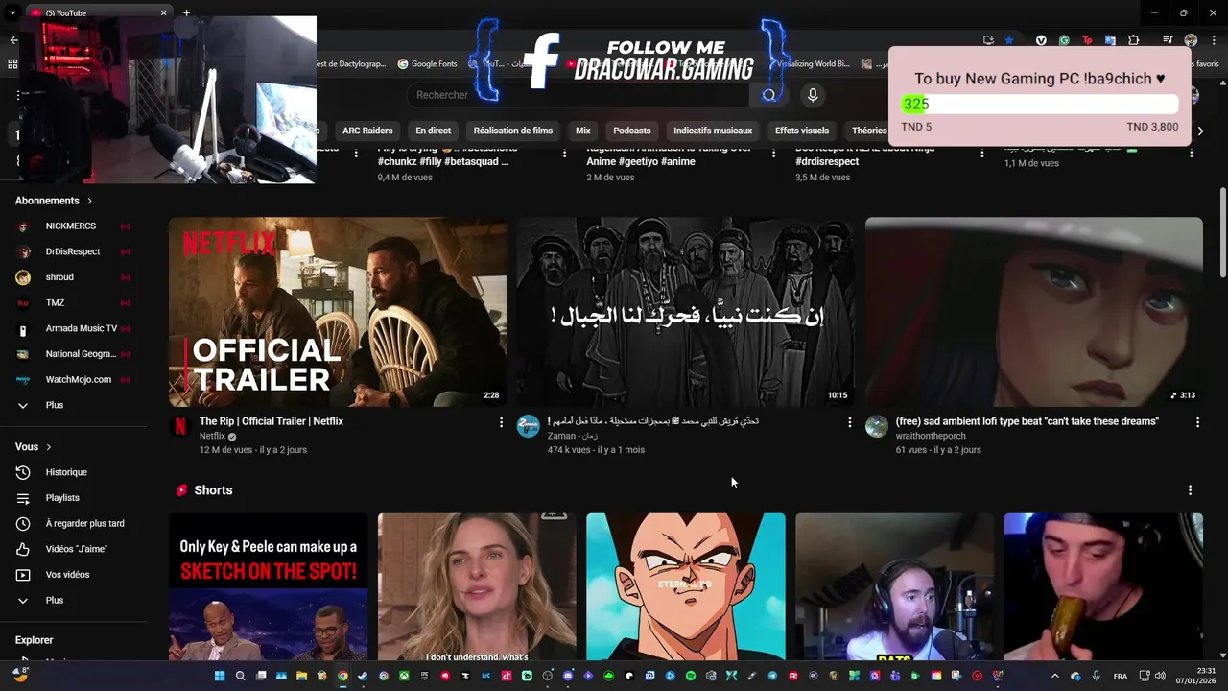Open the Google Fonts bookmark
The height and width of the screenshot is (691, 1228).
tap(428, 64)
